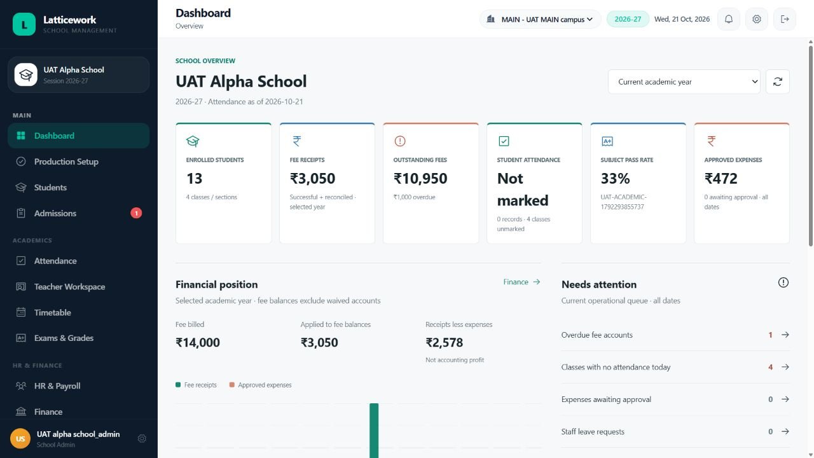Click the ₹3,050 Applied to fee balances value
This screenshot has width=814, height=458.
pyautogui.click(x=319, y=342)
